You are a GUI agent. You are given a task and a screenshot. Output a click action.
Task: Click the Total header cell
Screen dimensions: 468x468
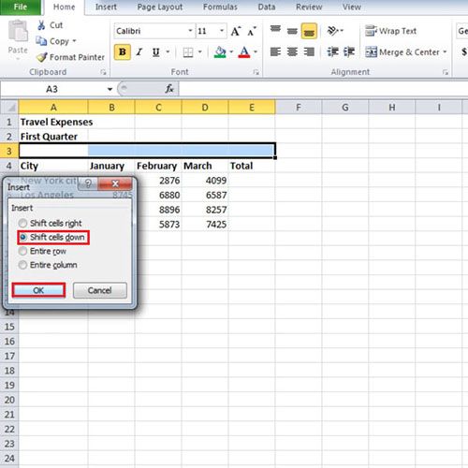click(252, 166)
